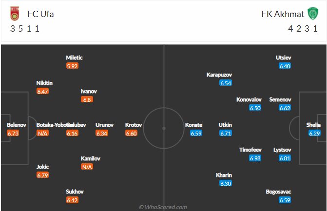
Task: Open the FC Ufa team name link
Action: (40, 14)
